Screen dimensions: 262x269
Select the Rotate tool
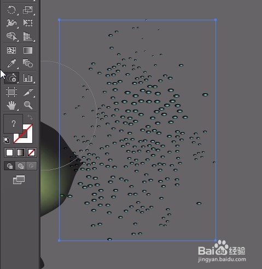[x=11, y=9]
